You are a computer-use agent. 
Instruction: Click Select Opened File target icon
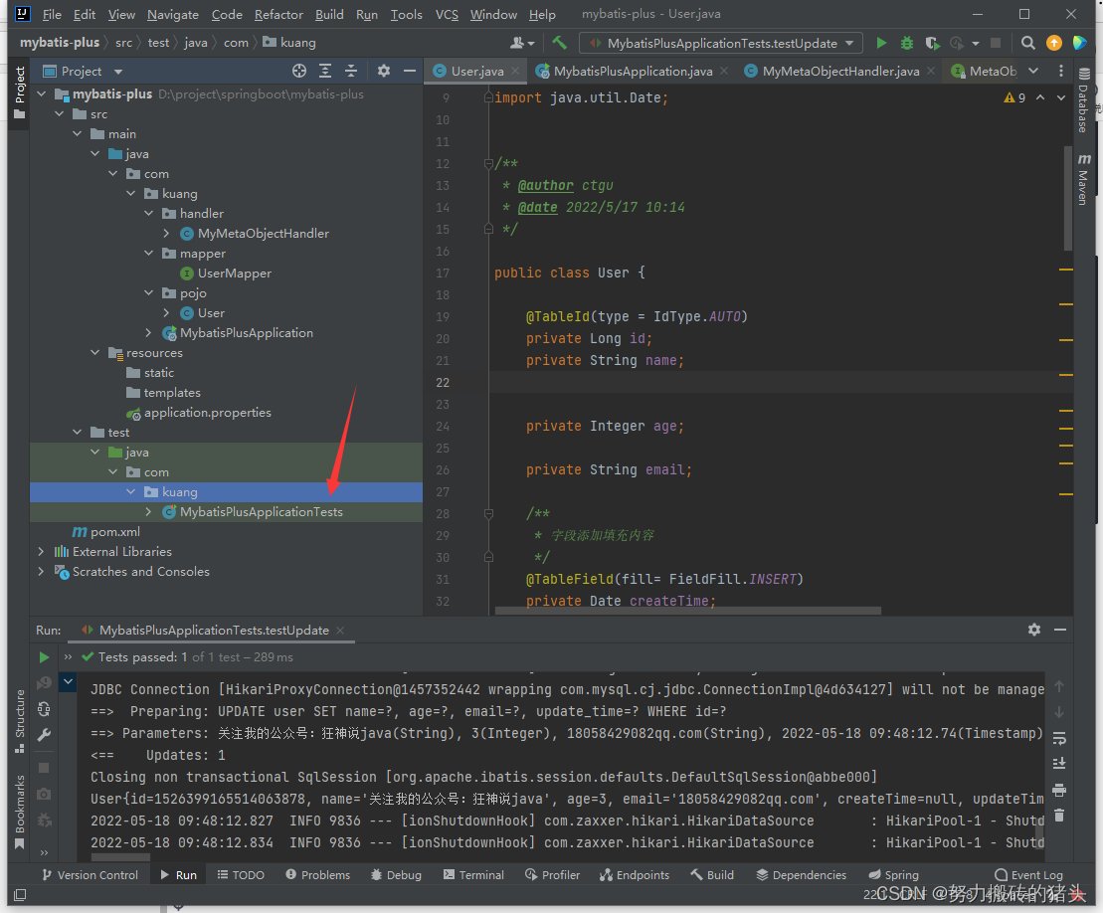pyautogui.click(x=299, y=71)
